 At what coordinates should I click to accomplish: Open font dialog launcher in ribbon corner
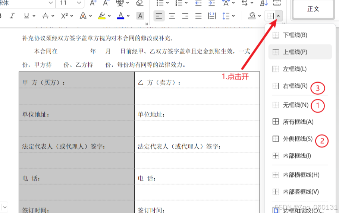click(147, 24)
